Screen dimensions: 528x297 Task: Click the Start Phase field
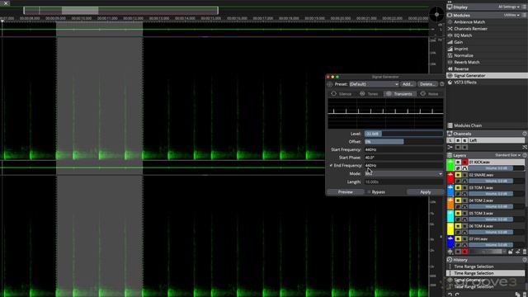tap(403, 158)
